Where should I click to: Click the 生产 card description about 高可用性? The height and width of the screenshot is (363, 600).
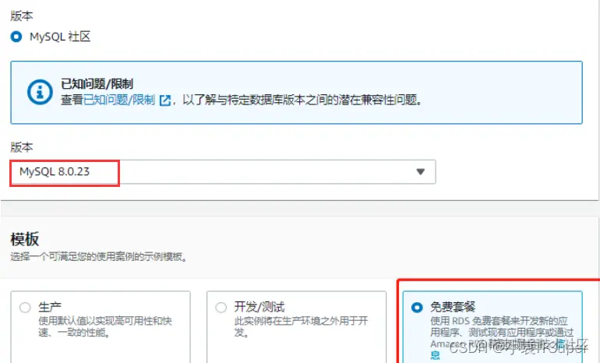[105, 326]
